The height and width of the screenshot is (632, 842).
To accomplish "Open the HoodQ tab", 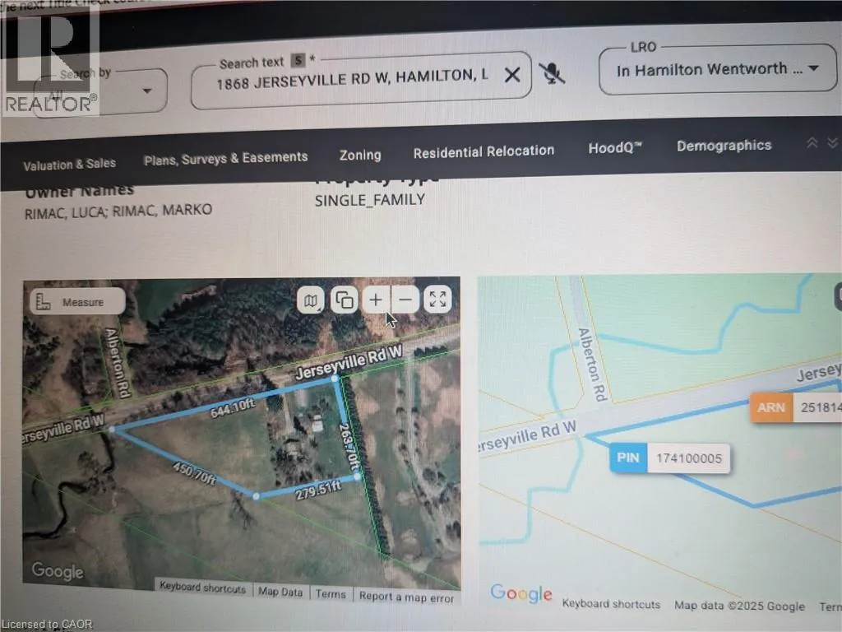I will pyautogui.click(x=615, y=148).
